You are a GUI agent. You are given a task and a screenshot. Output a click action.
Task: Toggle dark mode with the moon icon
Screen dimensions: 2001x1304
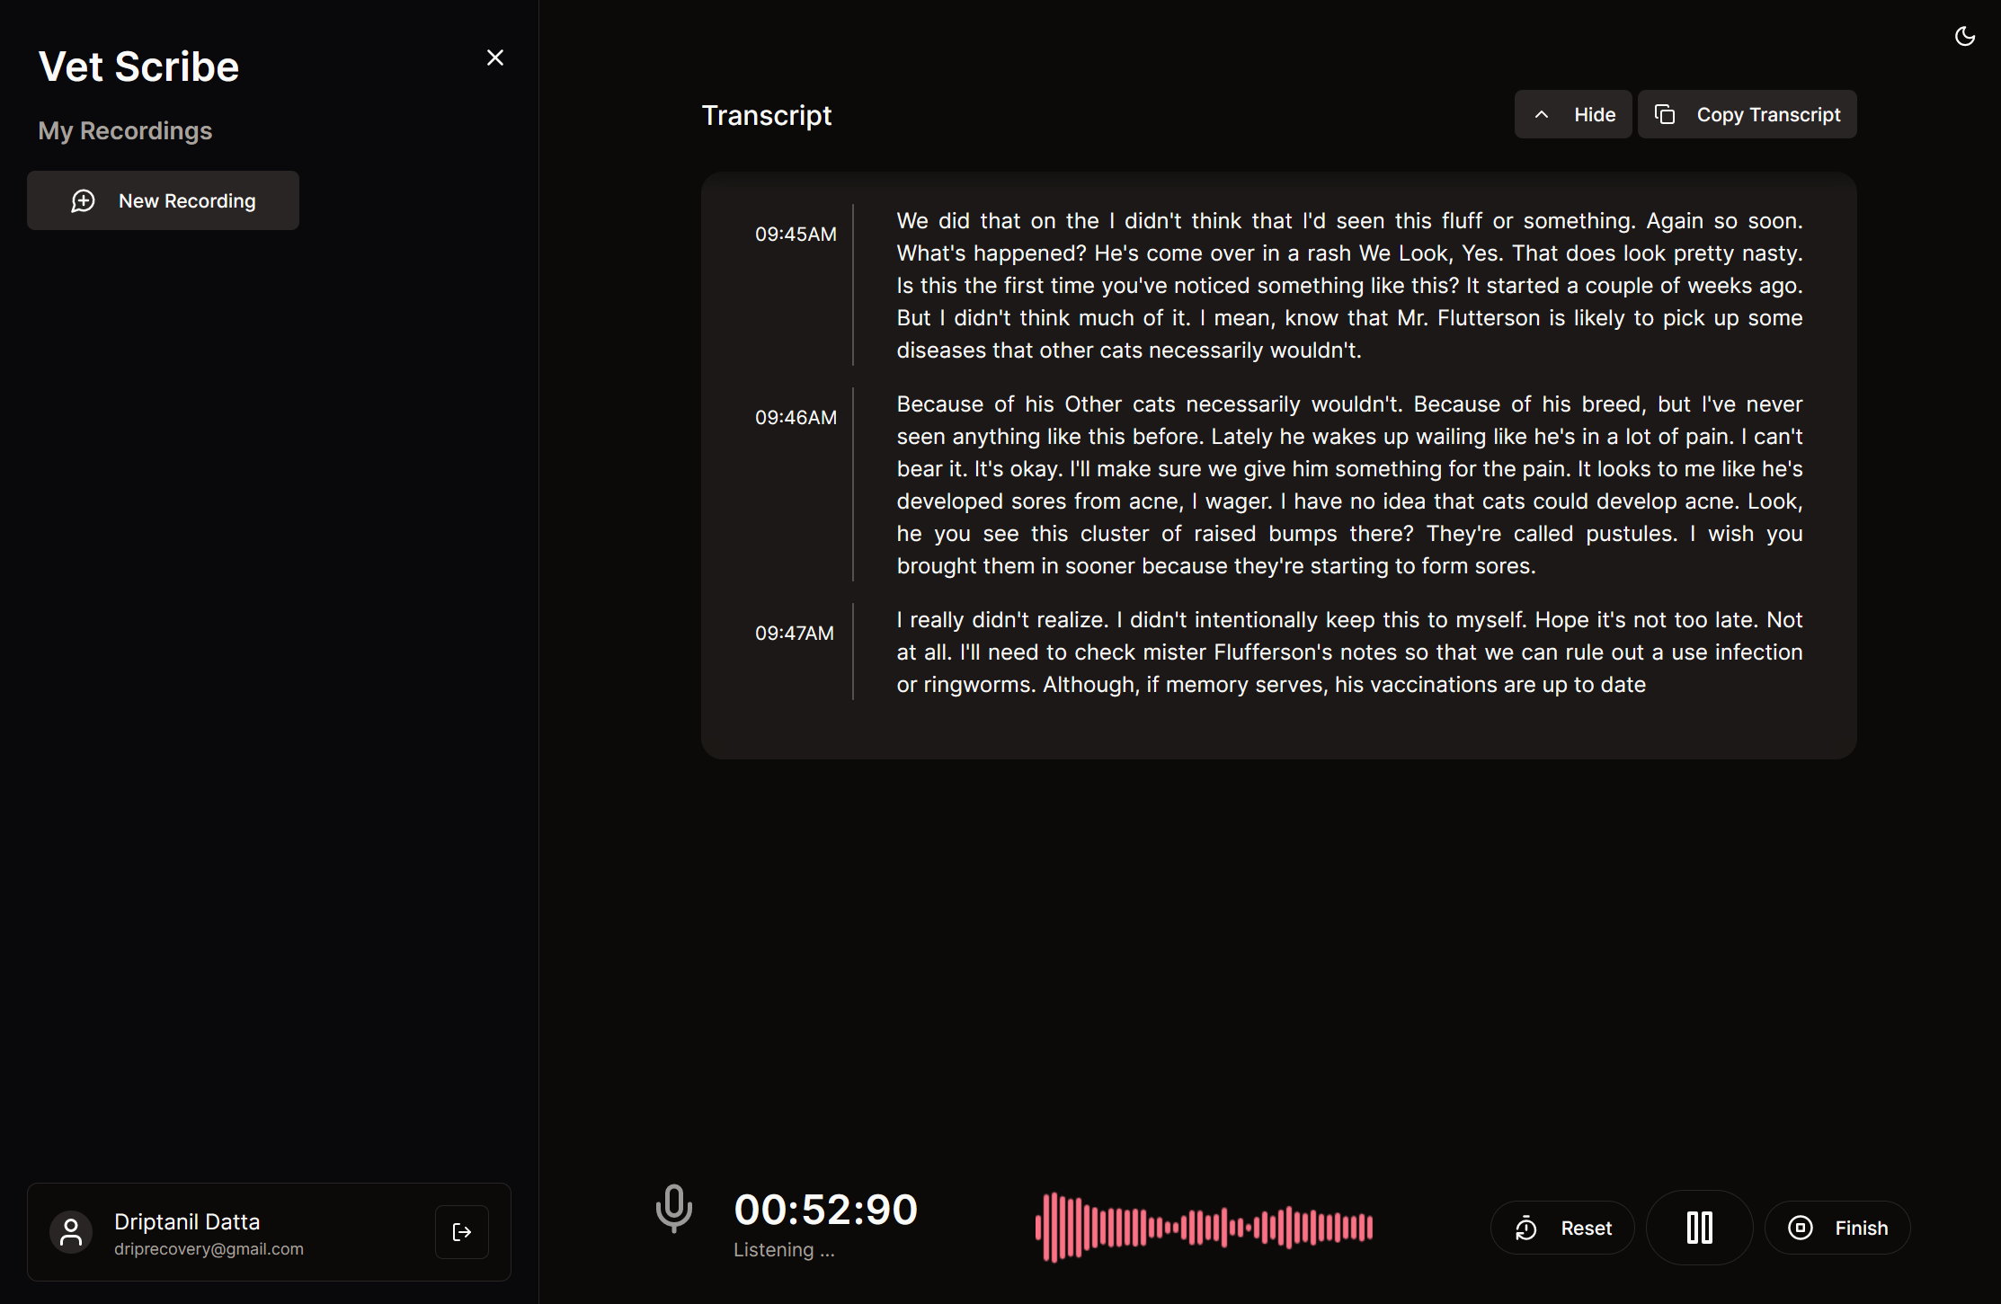pos(1965,36)
